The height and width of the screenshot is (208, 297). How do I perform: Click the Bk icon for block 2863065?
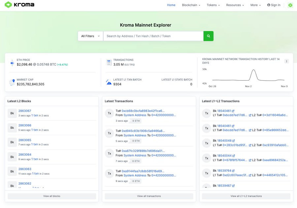pyautogui.click(x=12, y=142)
